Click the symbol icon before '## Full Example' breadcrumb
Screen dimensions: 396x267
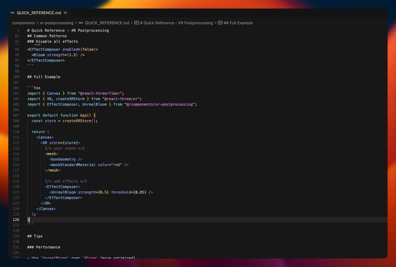coord(220,23)
